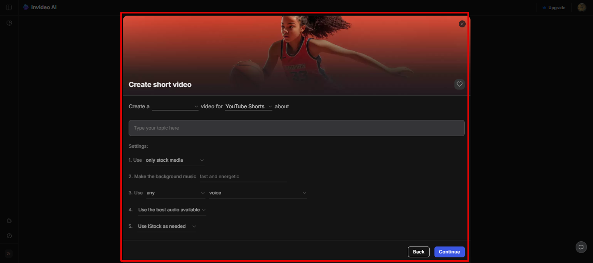Click the collapse sidebar icon at top left

[9, 7]
